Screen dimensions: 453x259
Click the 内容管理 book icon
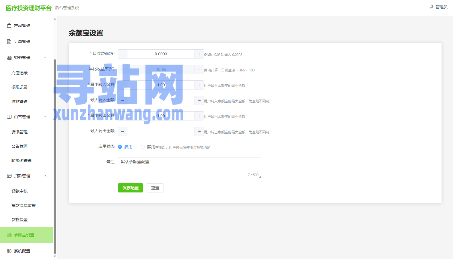(x=9, y=117)
